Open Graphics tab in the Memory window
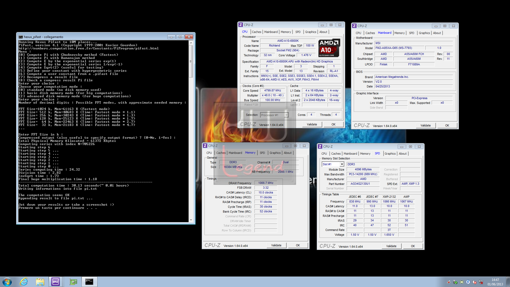 coord(275,153)
